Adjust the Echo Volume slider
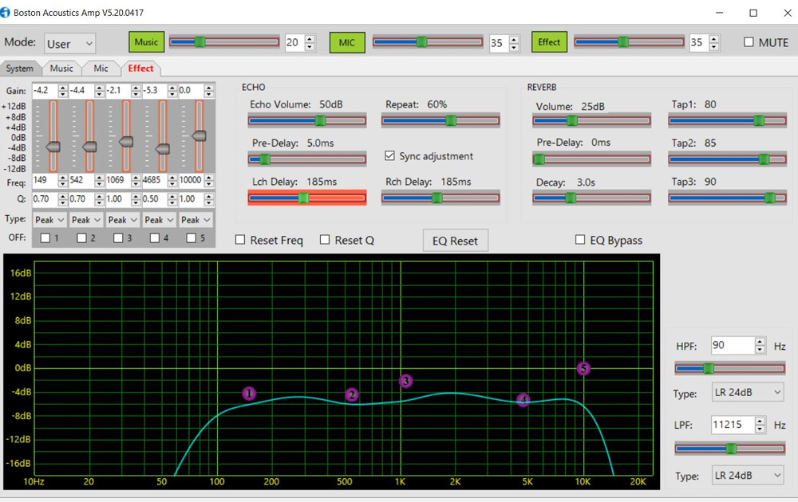The height and width of the screenshot is (502, 798). point(307,120)
